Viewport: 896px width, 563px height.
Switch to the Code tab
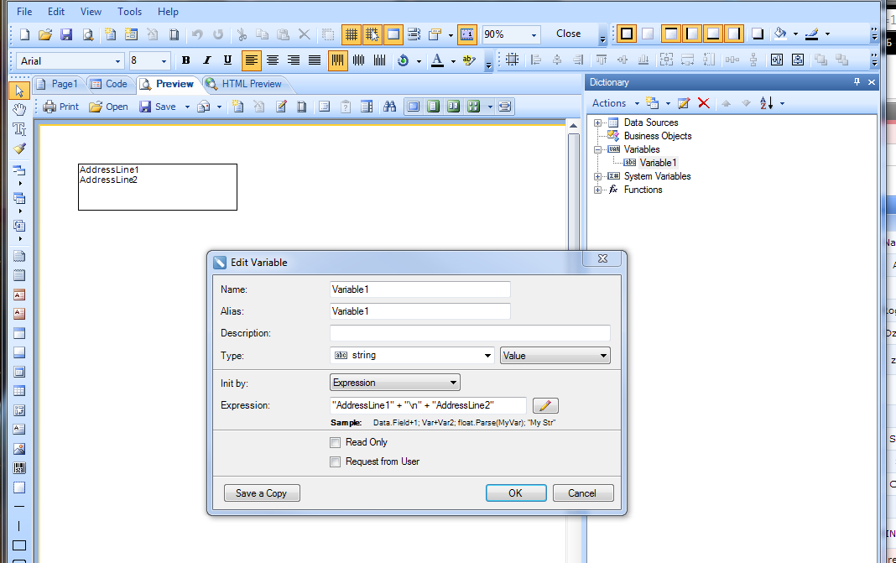pyautogui.click(x=110, y=84)
